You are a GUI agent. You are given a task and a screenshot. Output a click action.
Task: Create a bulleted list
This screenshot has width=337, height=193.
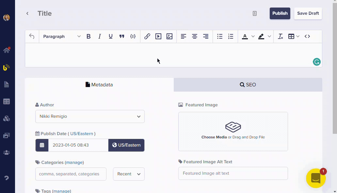pos(220,36)
